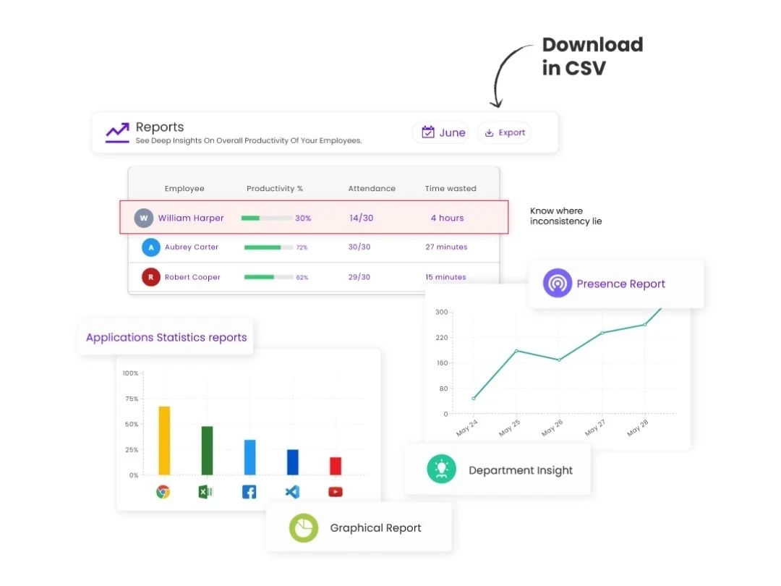
Task: Click the Productivity % column header
Action: click(275, 188)
